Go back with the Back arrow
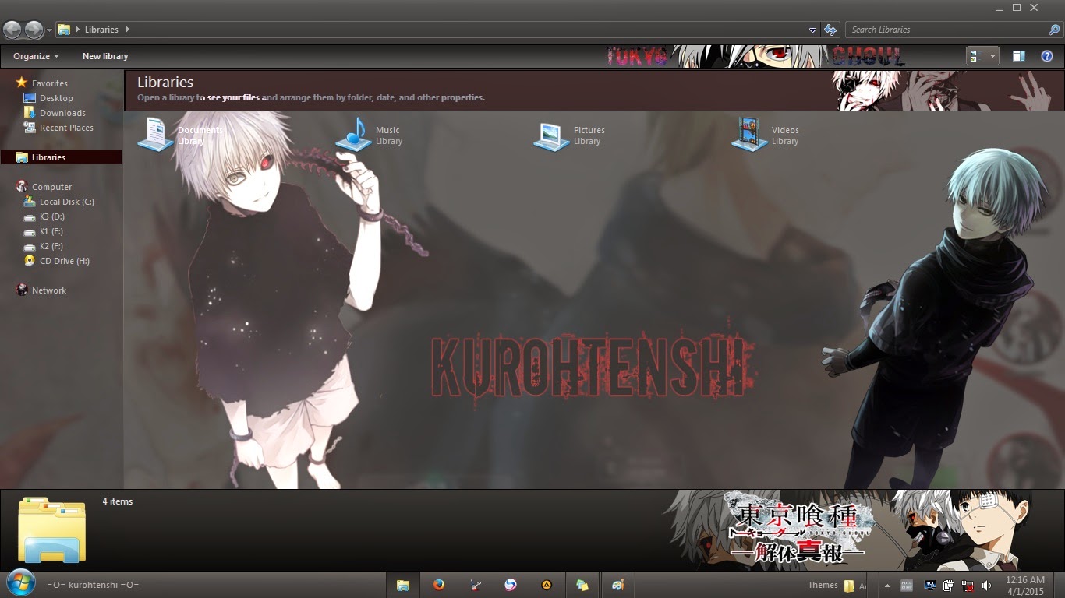 12,30
